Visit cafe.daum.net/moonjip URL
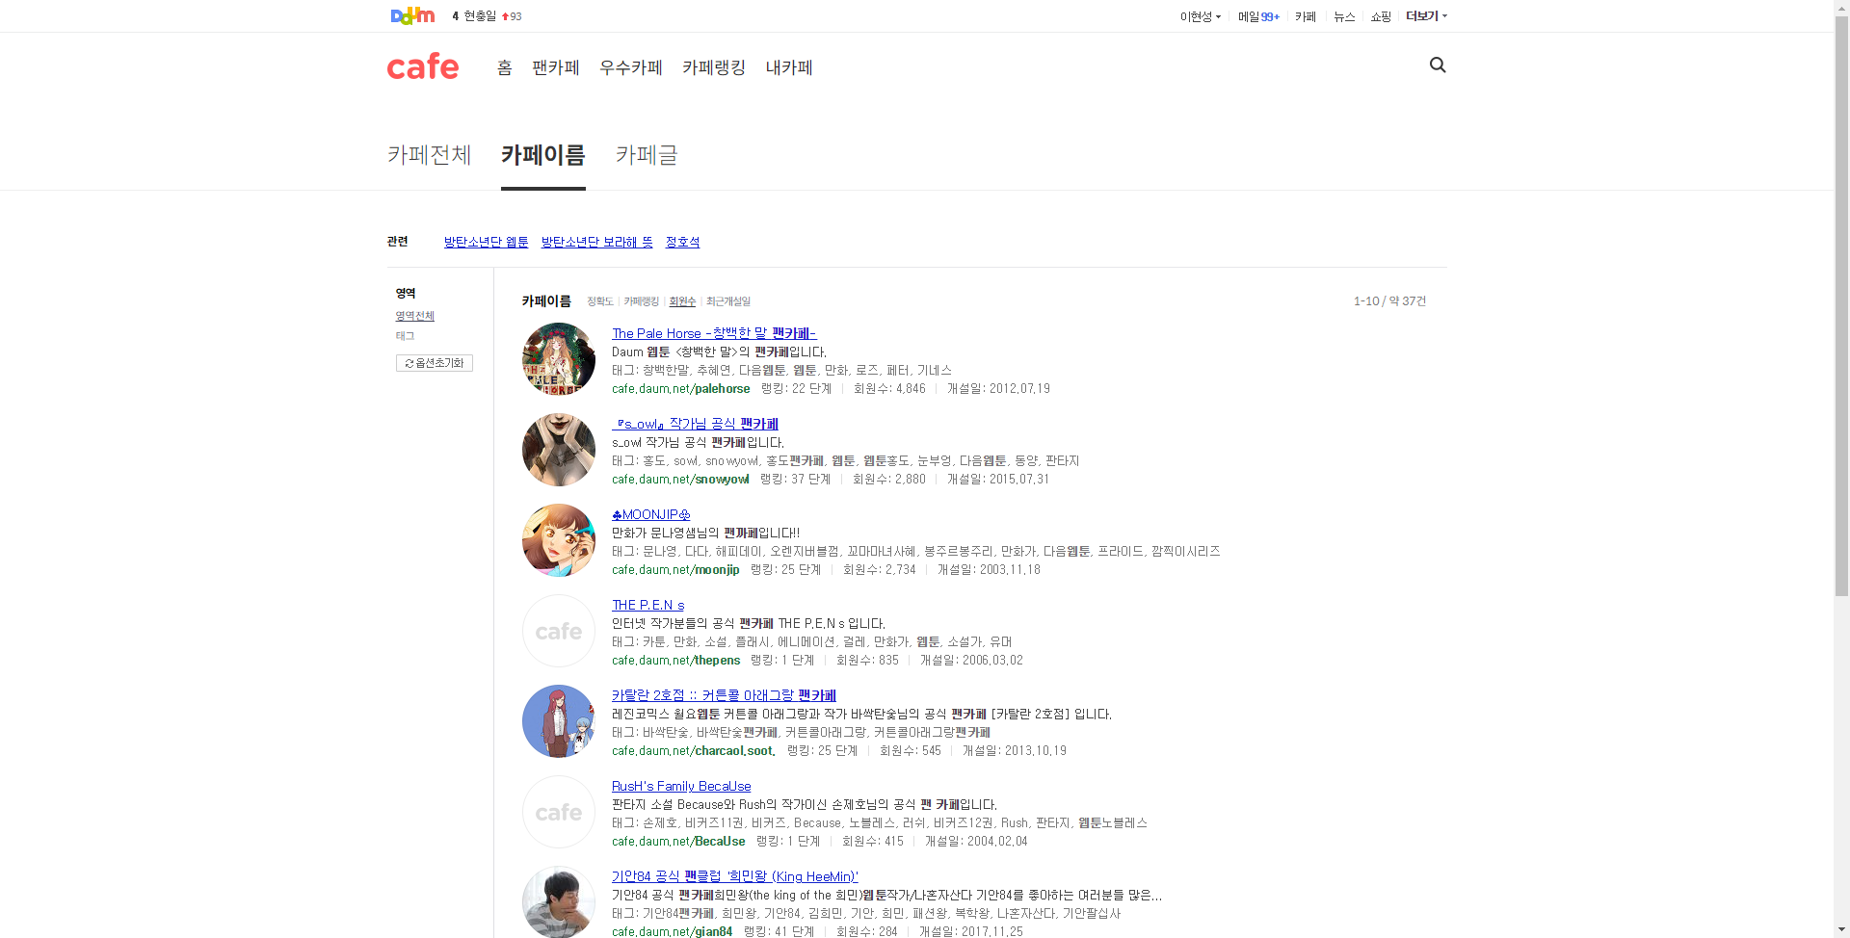Image resolution: width=1850 pixels, height=938 pixels. [x=675, y=570]
